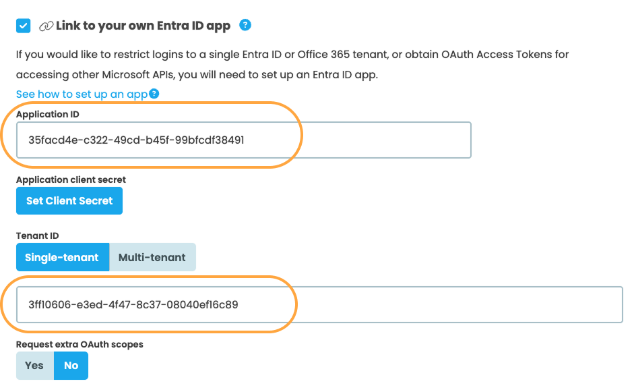Enable extra OAuth scopes by selecting Yes
The image size is (634, 390).
tap(34, 365)
